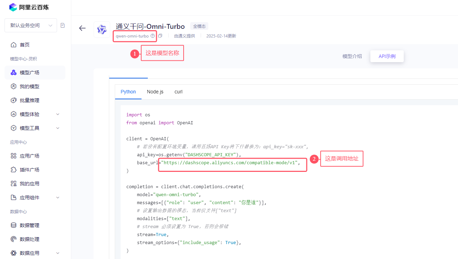This screenshot has height=259, width=458.
Task: Copy the qwen-omni-turbo model name
Action: [x=160, y=36]
